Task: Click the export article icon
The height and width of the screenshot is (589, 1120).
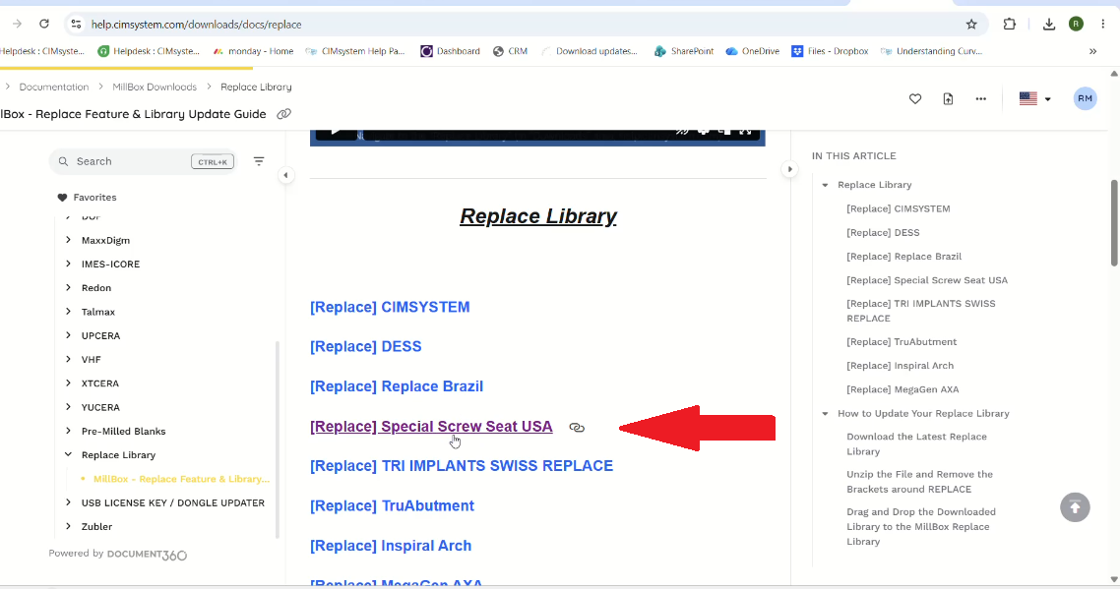Action: 948,98
